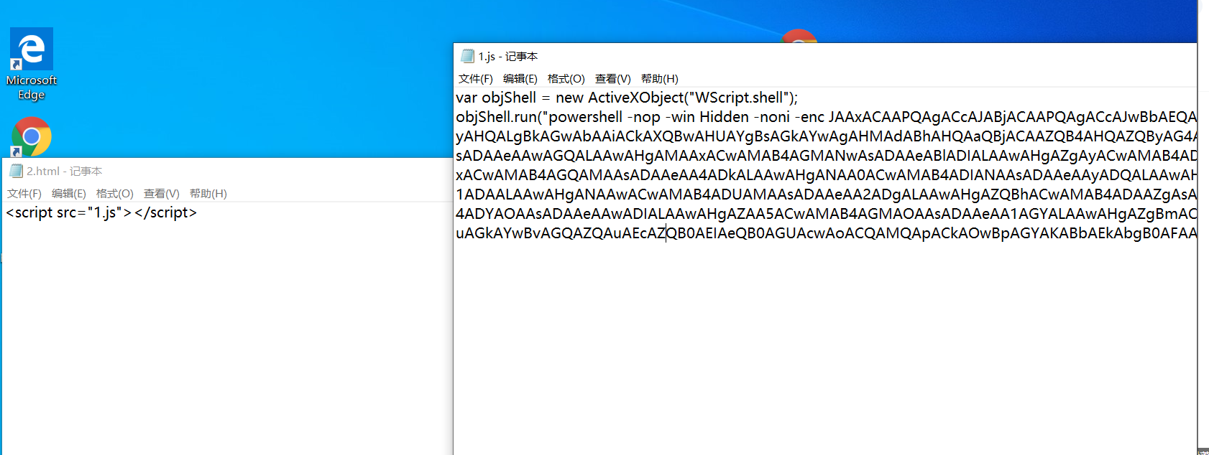Click the line starting 1ADAALAAwAHgA
This screenshot has width=1209, height=455.
[x=826, y=194]
